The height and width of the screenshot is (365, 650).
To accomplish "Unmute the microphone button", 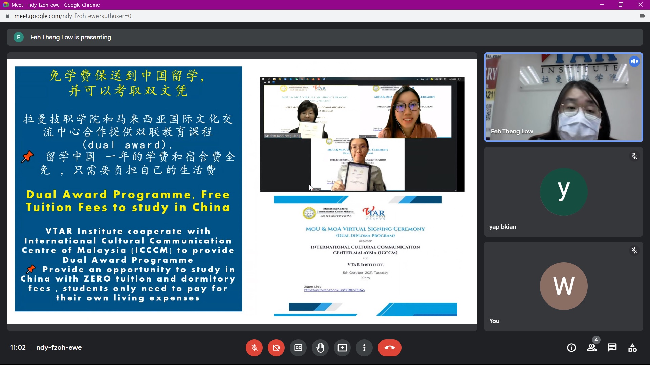I will pyautogui.click(x=254, y=348).
